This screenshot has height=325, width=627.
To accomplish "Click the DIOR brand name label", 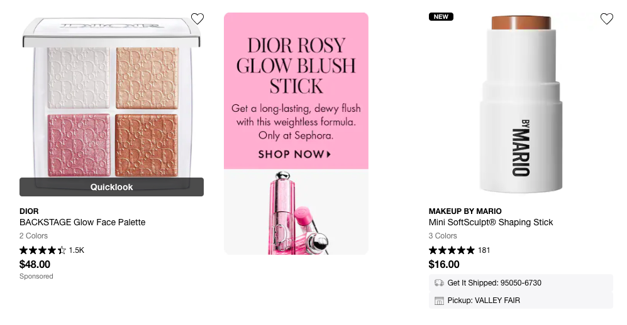I will (29, 211).
